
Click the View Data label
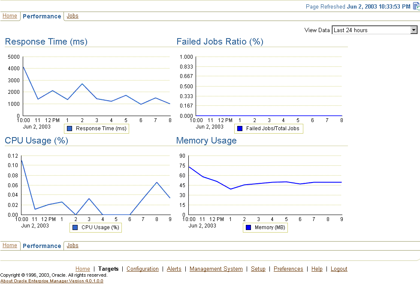[317, 30]
